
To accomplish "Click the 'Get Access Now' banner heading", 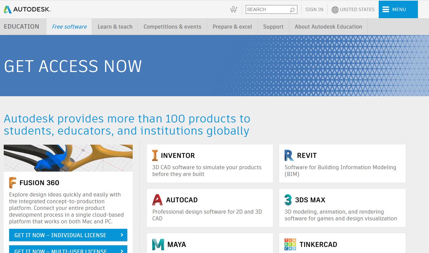I will coord(73,66).
